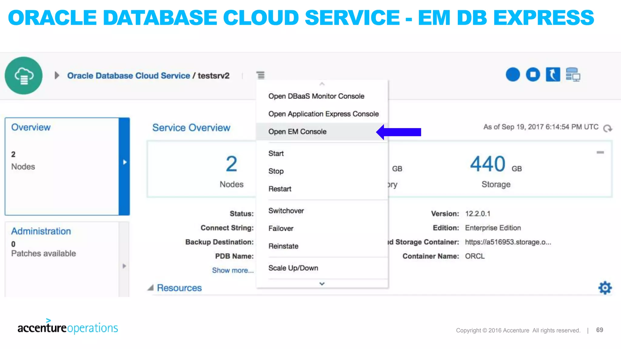Click the green database cloud service icon

click(x=24, y=75)
